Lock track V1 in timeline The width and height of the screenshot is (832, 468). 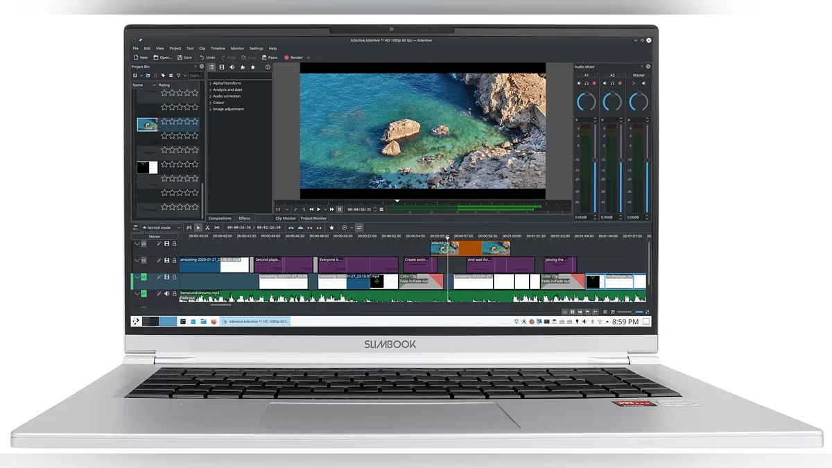pos(175,277)
